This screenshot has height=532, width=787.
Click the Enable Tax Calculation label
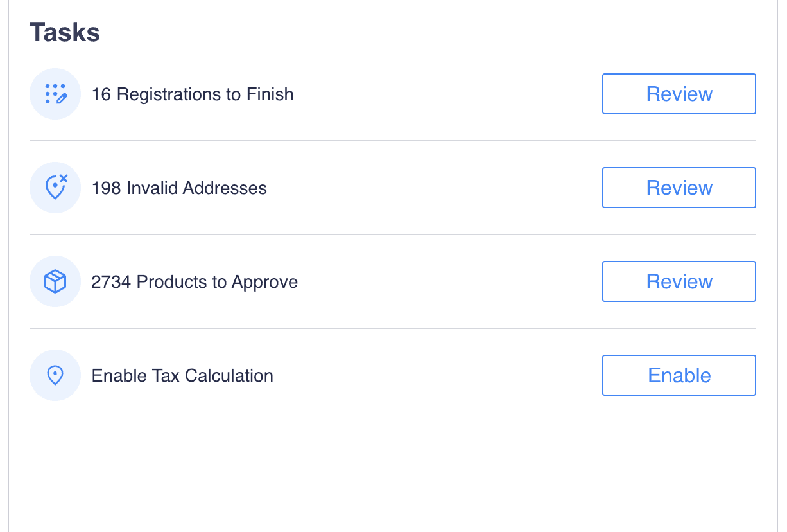(x=182, y=375)
